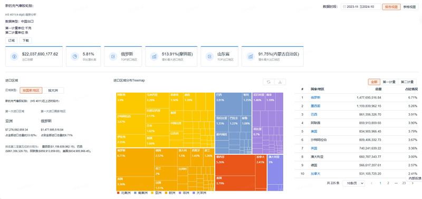Open 美国 link in table
The image size is (422, 199).
[x=314, y=131]
